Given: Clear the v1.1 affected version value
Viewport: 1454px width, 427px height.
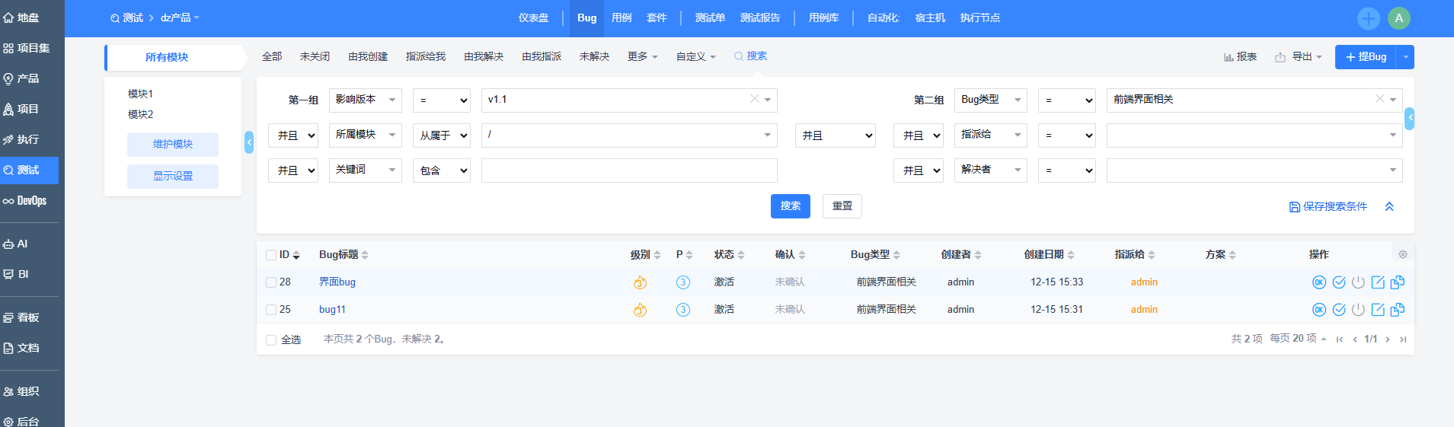Looking at the screenshot, I should [x=754, y=99].
